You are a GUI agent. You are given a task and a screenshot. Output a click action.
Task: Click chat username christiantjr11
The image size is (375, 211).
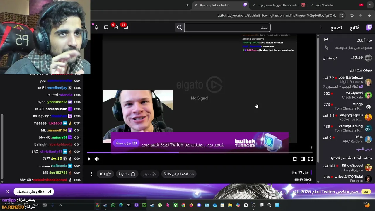(x=51, y=152)
